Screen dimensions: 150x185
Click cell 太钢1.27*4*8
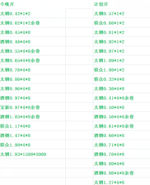click(121, 181)
